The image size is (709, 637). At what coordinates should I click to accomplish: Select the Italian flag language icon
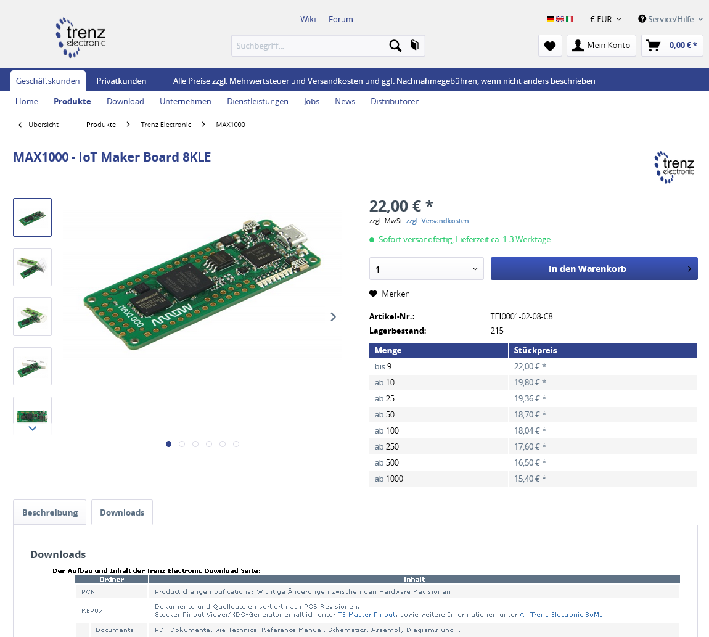coord(569,20)
